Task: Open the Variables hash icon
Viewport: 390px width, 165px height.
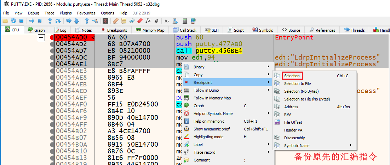Action: click(156, 21)
